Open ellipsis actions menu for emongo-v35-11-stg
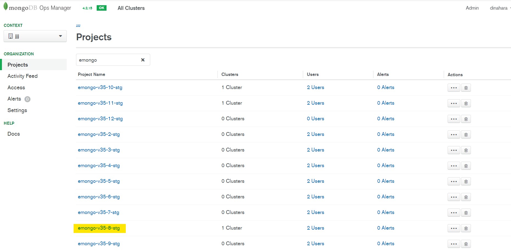 (454, 104)
